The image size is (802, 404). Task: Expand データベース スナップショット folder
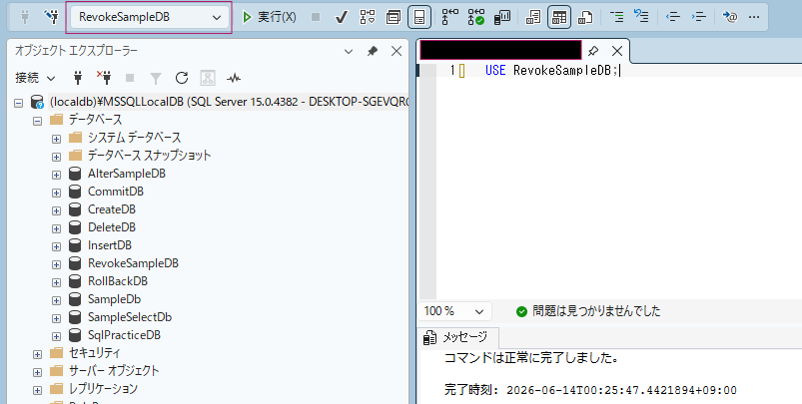click(56, 157)
